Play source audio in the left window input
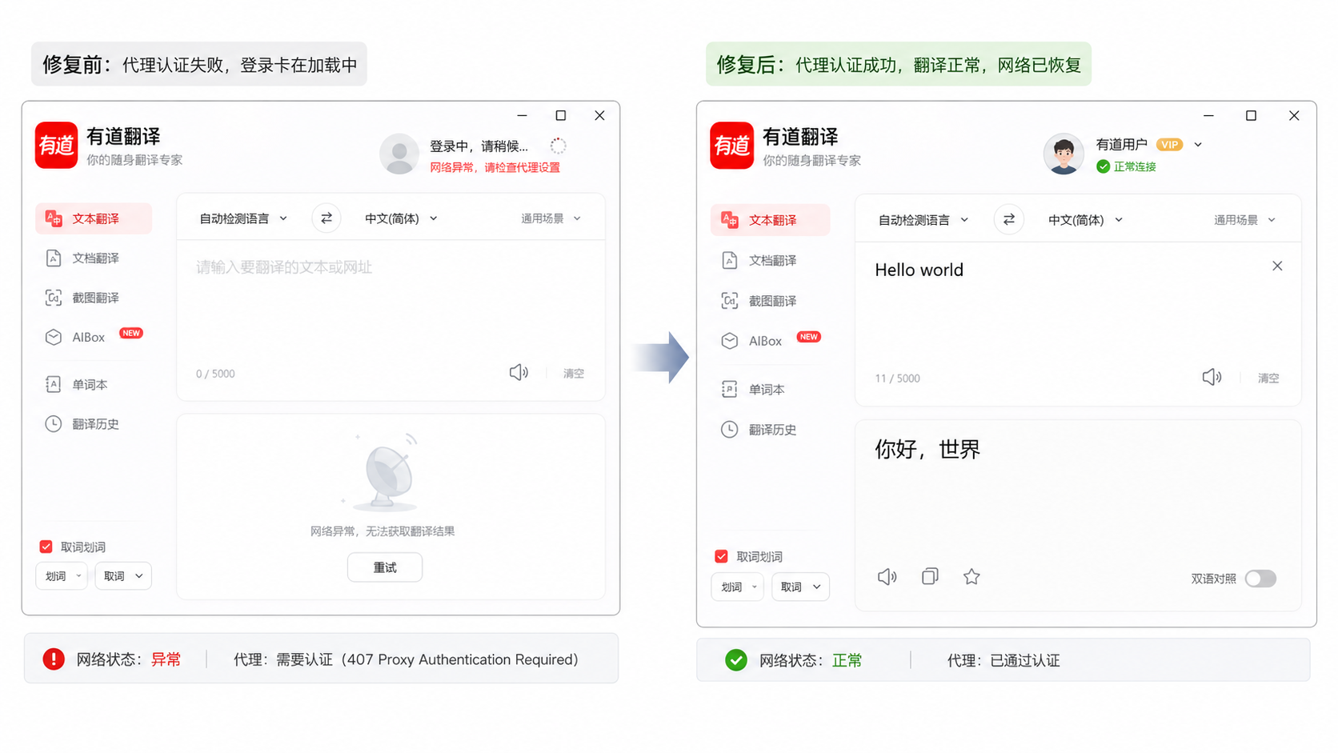The width and height of the screenshot is (1338, 753). 519,372
